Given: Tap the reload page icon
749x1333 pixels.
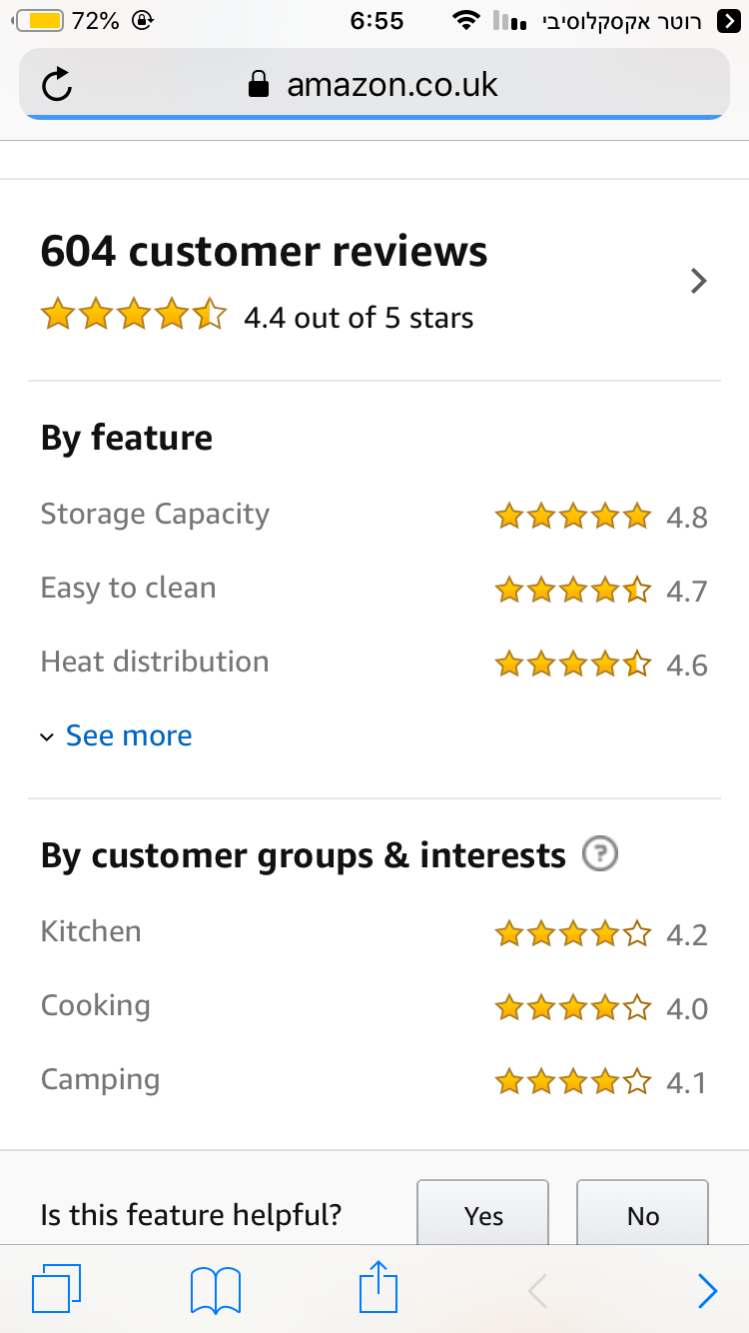Looking at the screenshot, I should (58, 86).
